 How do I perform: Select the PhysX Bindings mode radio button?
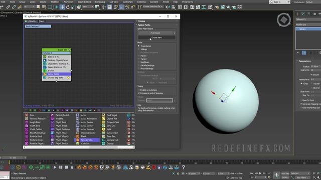pyautogui.click(x=138, y=69)
